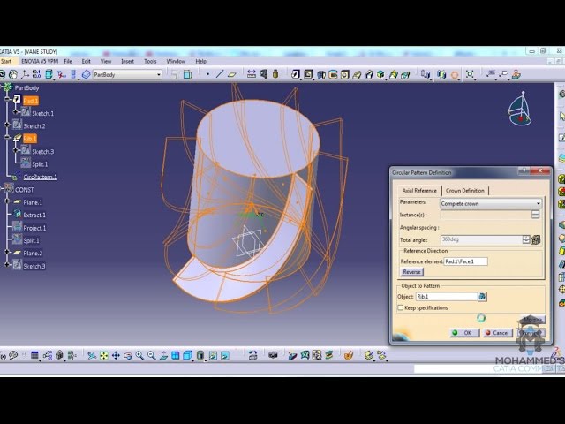Click the Zoom In magnifier icon

click(139, 356)
